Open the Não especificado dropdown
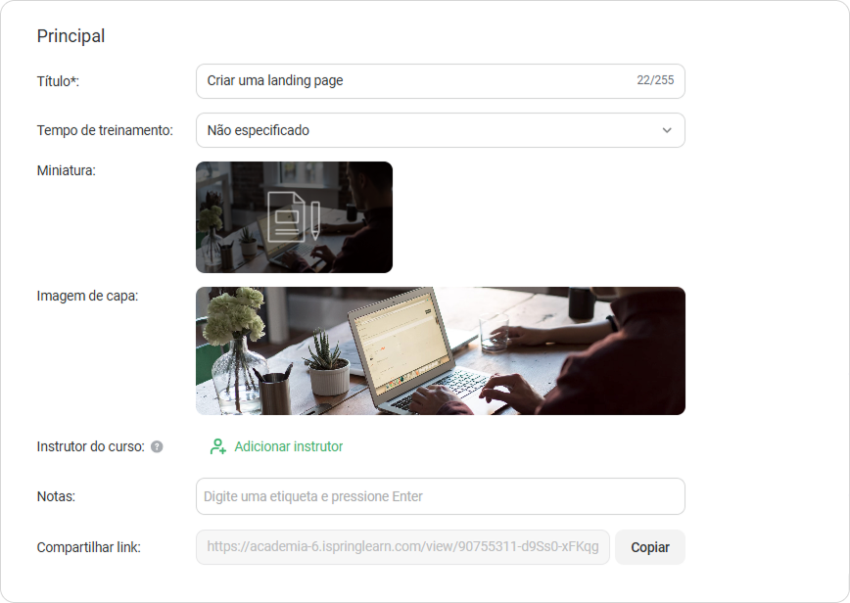The height and width of the screenshot is (603, 850). [441, 130]
